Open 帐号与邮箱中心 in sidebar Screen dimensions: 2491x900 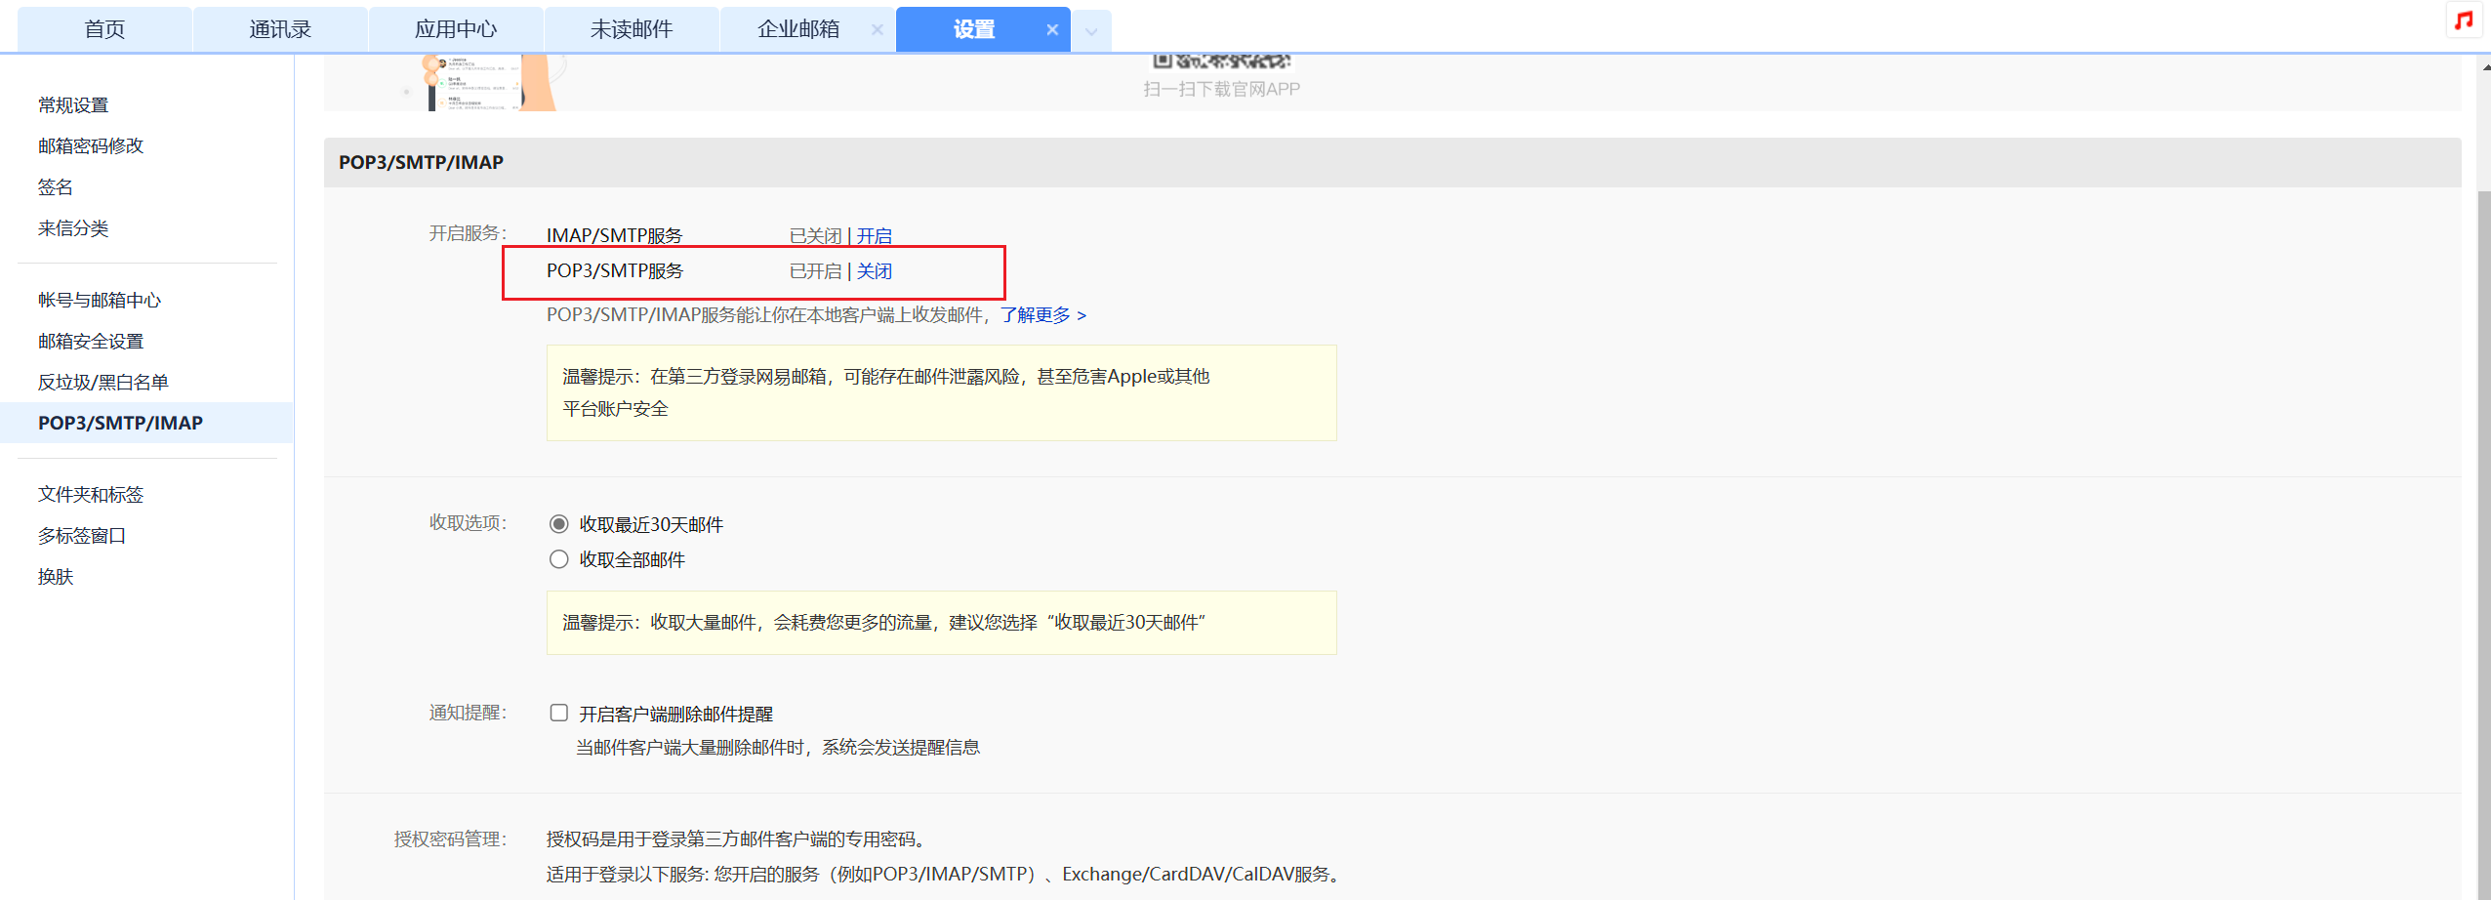pos(100,300)
